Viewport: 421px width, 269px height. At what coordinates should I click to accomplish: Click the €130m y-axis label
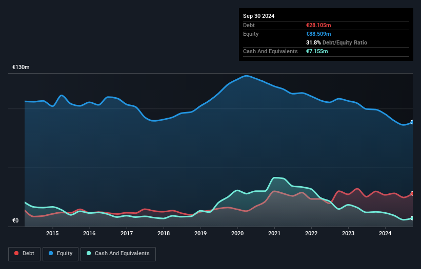(21, 67)
